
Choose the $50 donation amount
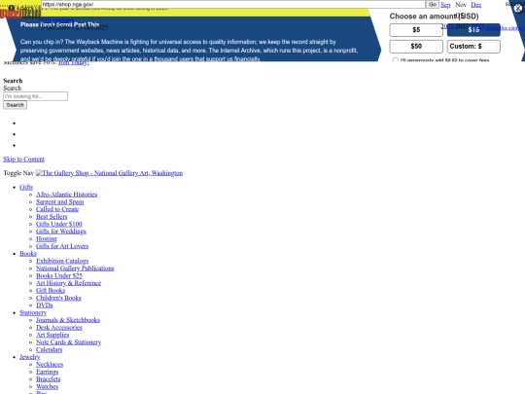(416, 47)
